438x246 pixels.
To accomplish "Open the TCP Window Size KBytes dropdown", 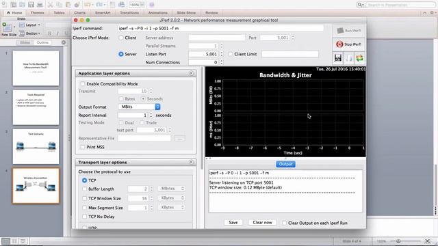I will click(x=172, y=198).
